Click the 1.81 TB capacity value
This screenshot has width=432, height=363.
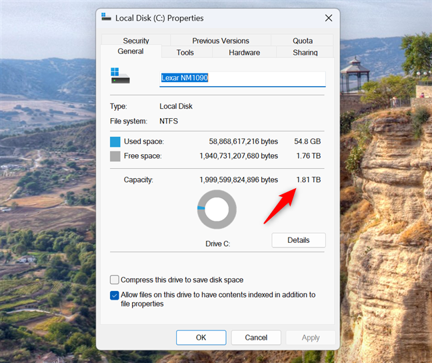[308, 180]
